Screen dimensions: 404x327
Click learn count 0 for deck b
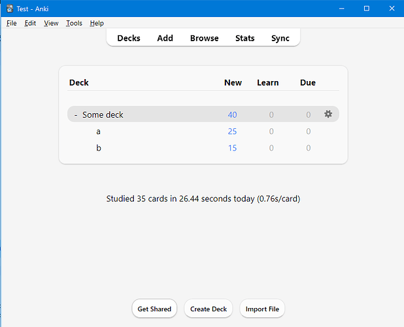point(271,148)
